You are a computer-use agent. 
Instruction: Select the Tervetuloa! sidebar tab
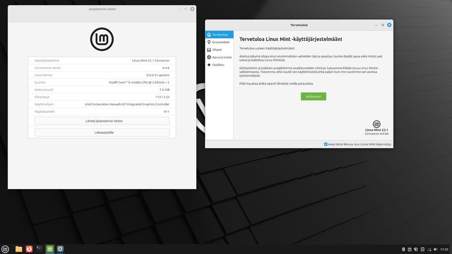pyautogui.click(x=219, y=34)
